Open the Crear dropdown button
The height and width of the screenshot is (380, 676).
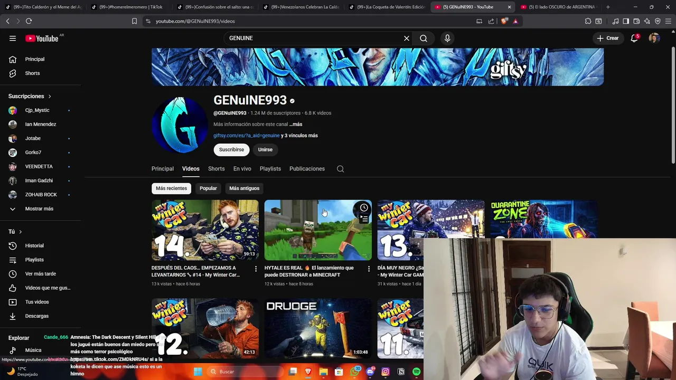607,38
